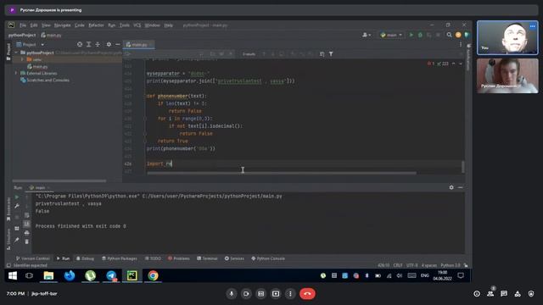
Task: Click the presenter's video thumbnail
Action: coord(507,75)
